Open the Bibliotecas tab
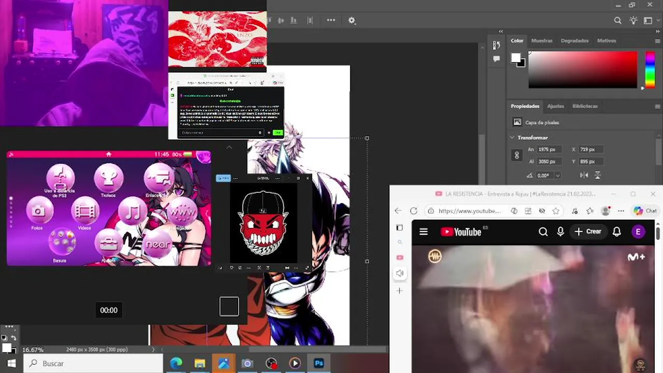 tap(585, 106)
